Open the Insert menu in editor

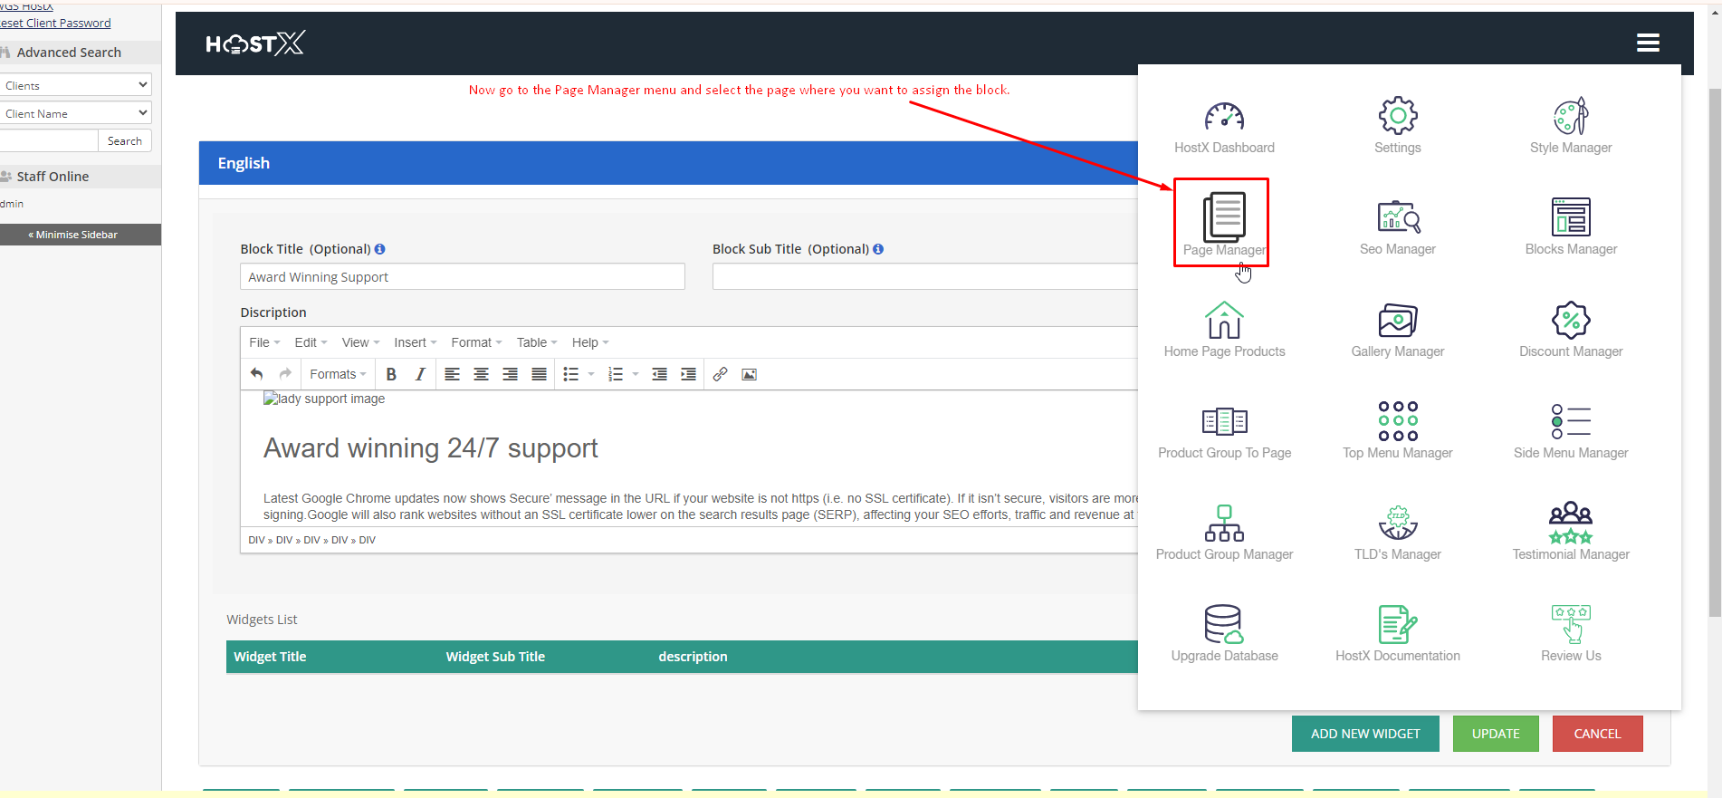click(415, 342)
